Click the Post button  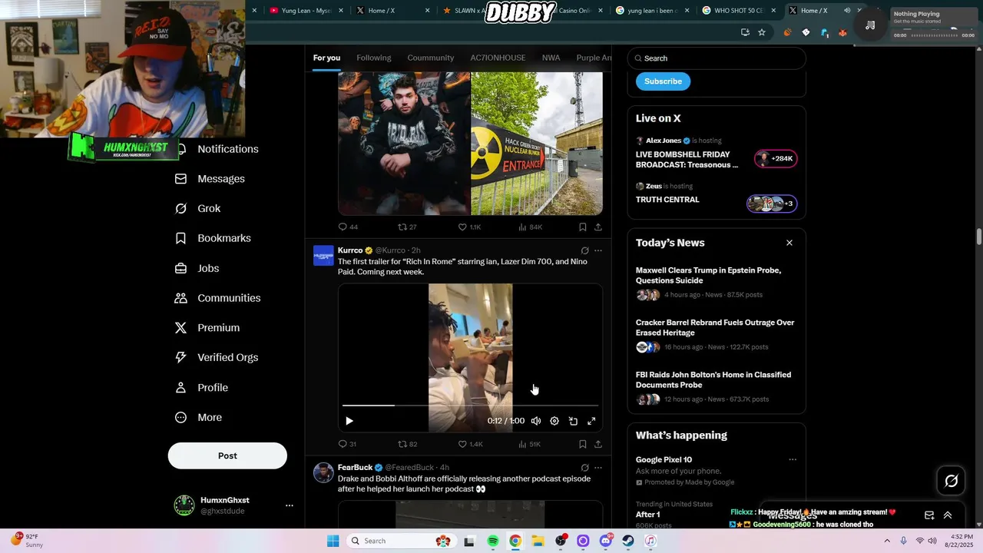click(227, 455)
